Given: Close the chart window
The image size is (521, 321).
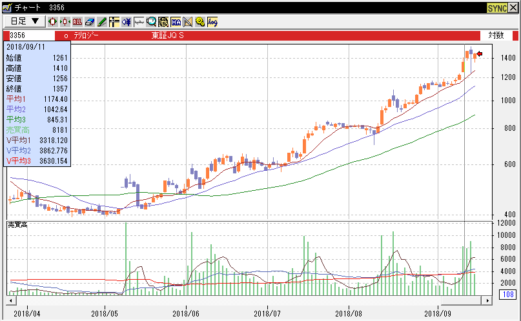Looking at the screenshot, I should click(514, 7).
